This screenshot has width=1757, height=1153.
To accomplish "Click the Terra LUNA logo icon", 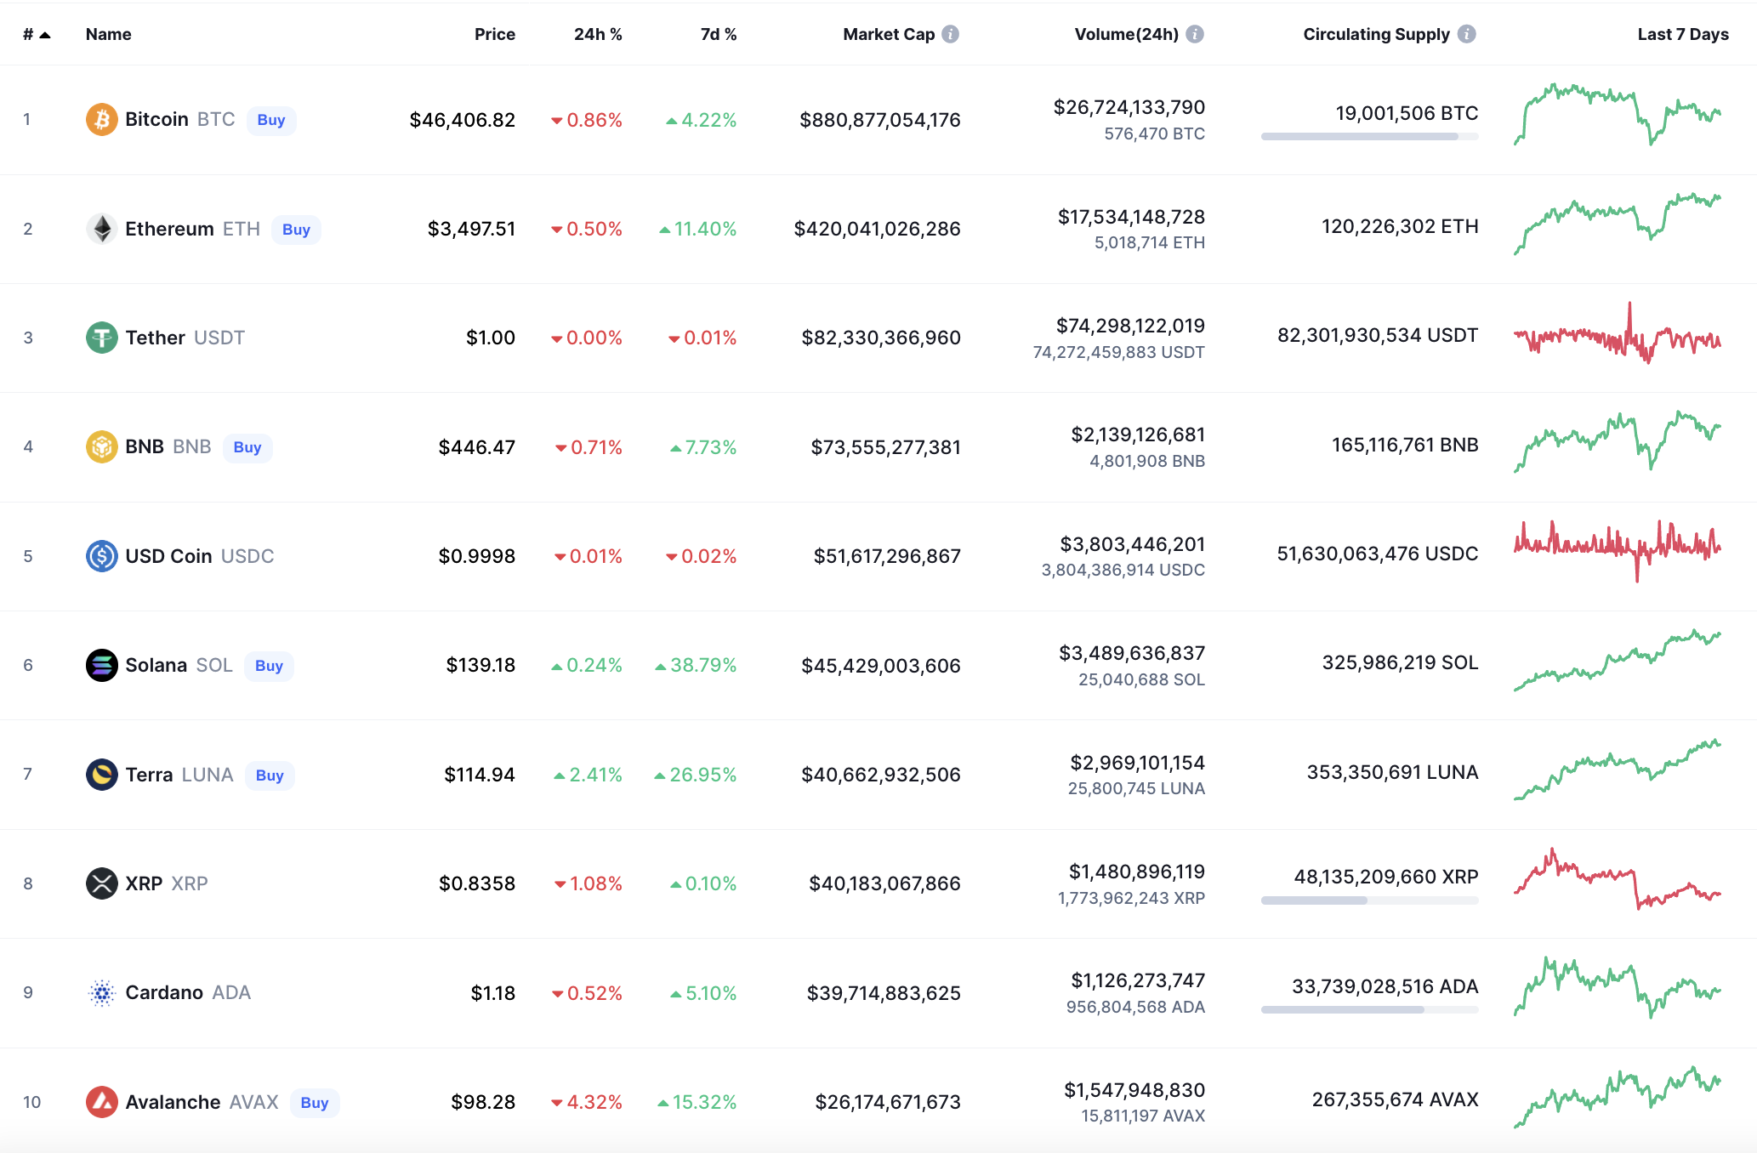I will pos(101,775).
